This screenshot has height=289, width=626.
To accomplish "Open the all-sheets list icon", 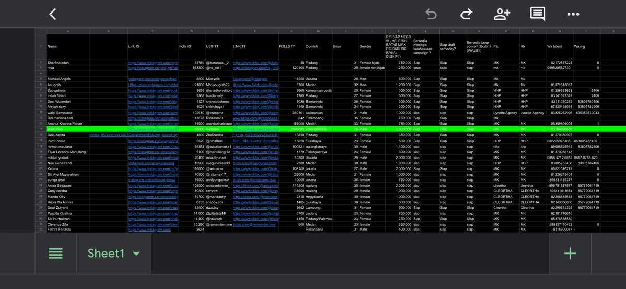I will coord(55,254).
